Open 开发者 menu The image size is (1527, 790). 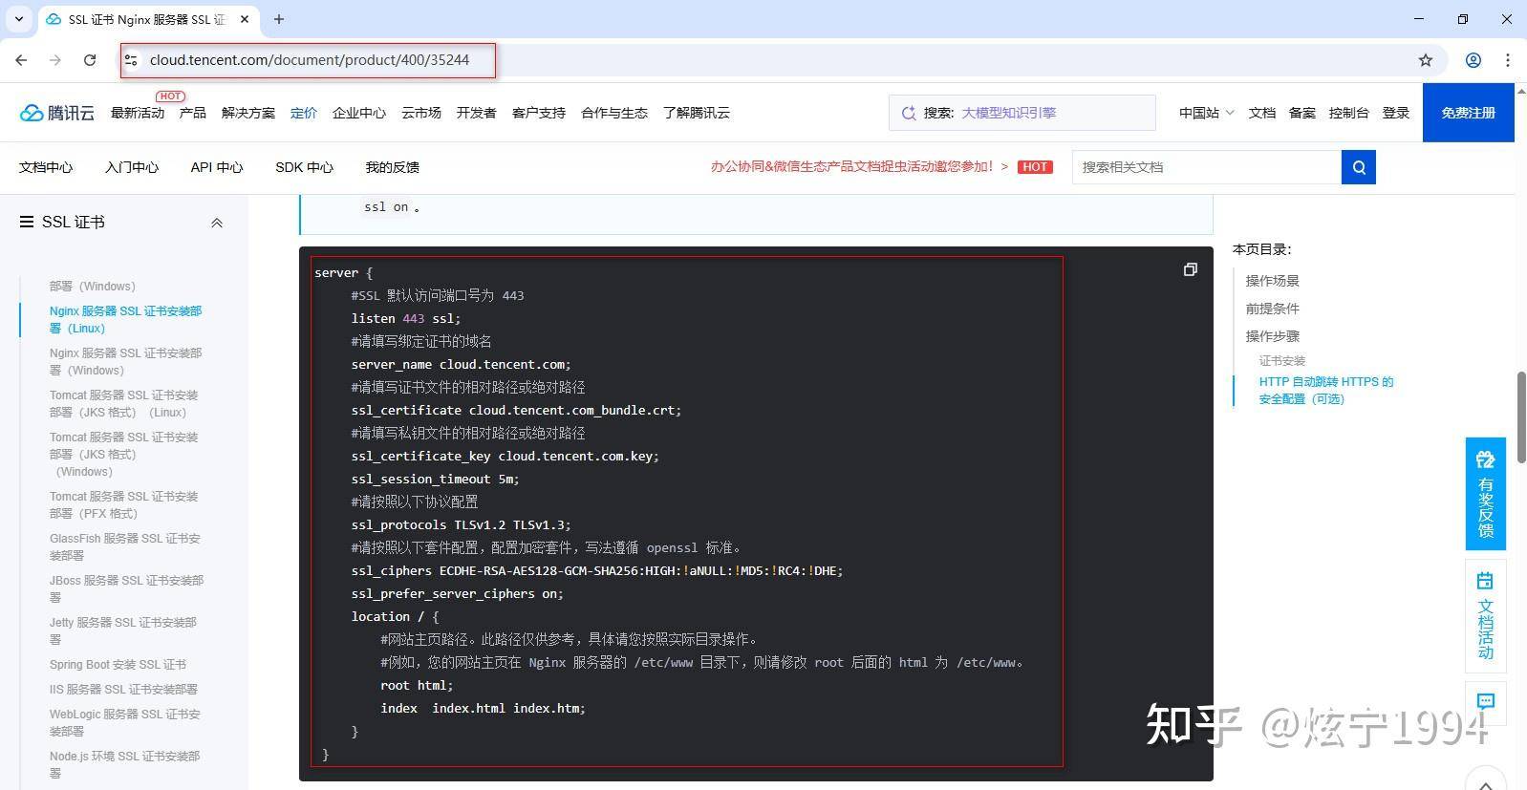pos(476,113)
